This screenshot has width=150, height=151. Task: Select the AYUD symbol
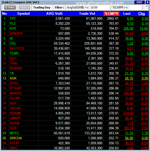pos(14,143)
